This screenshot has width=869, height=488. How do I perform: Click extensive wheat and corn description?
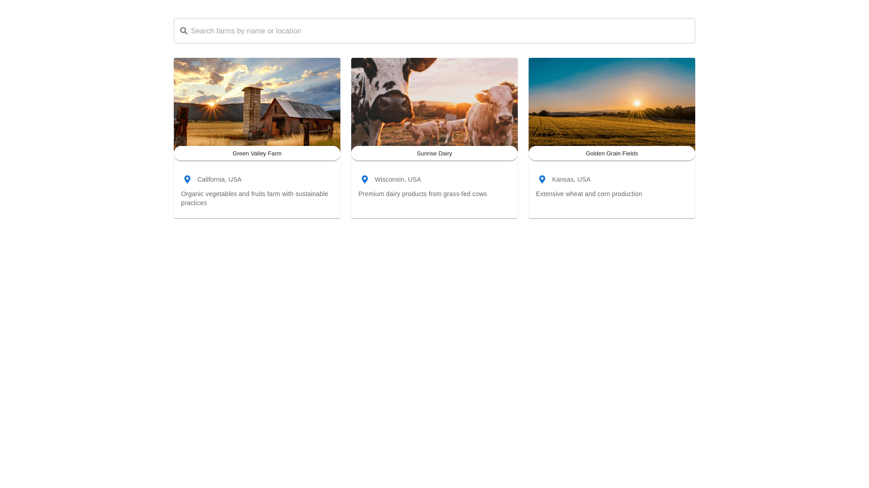589,194
